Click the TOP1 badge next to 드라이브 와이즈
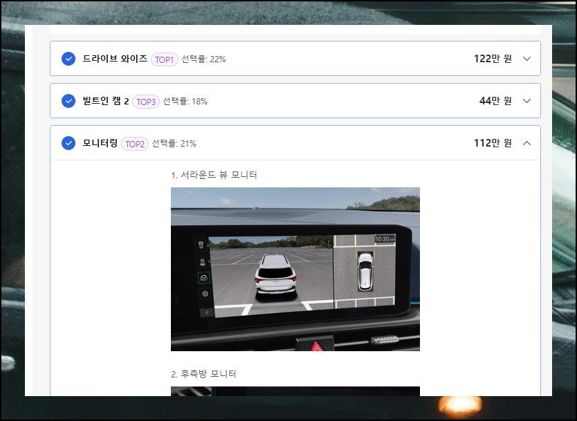 click(x=165, y=59)
